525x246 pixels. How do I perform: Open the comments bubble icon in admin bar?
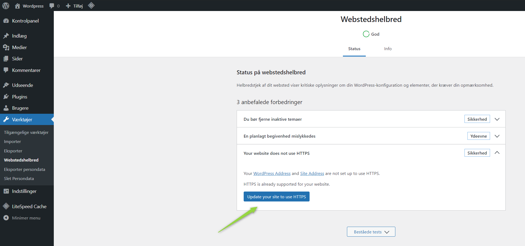[52, 6]
